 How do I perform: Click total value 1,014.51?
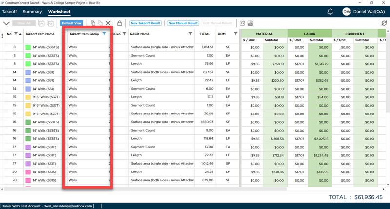coord(208,47)
